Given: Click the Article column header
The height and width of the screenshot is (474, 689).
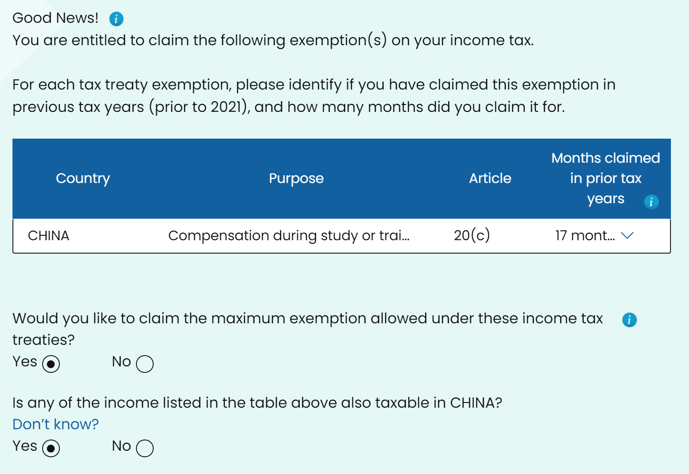Looking at the screenshot, I should pyautogui.click(x=490, y=178).
